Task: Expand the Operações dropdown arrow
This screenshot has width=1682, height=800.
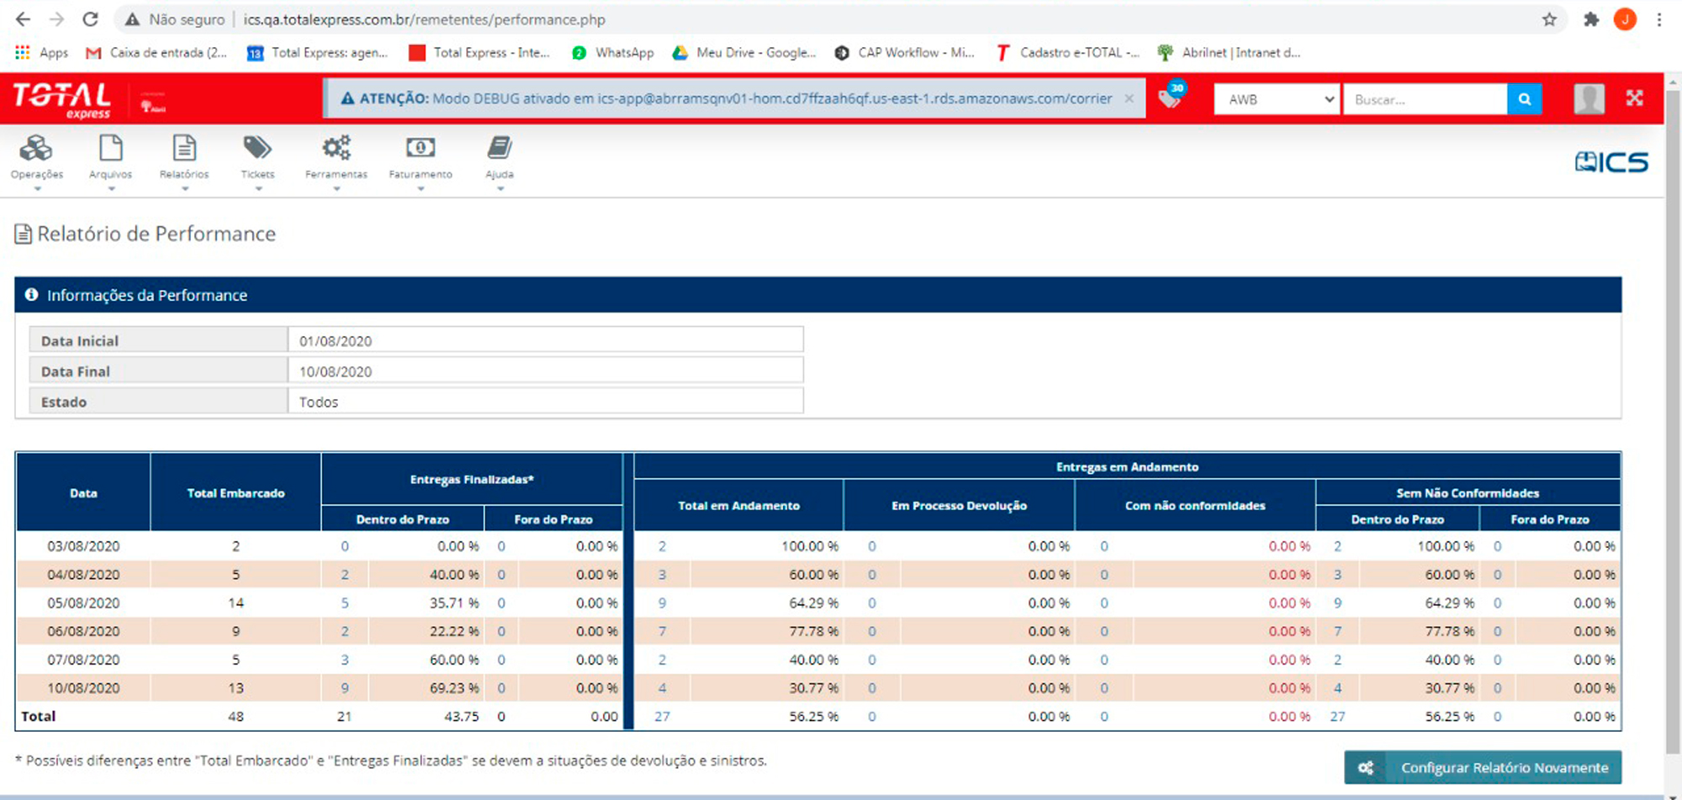Action: tap(37, 189)
